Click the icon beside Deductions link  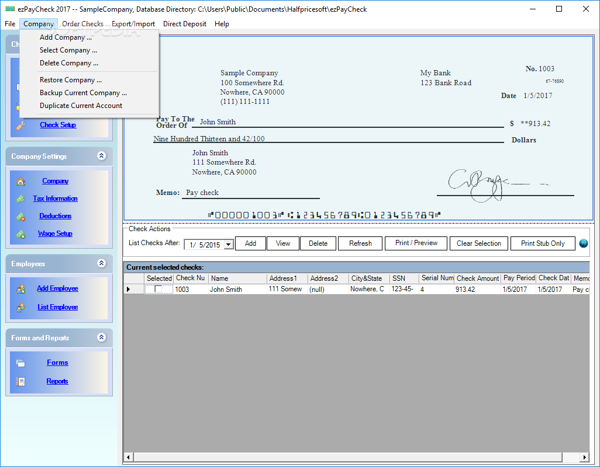(20, 217)
